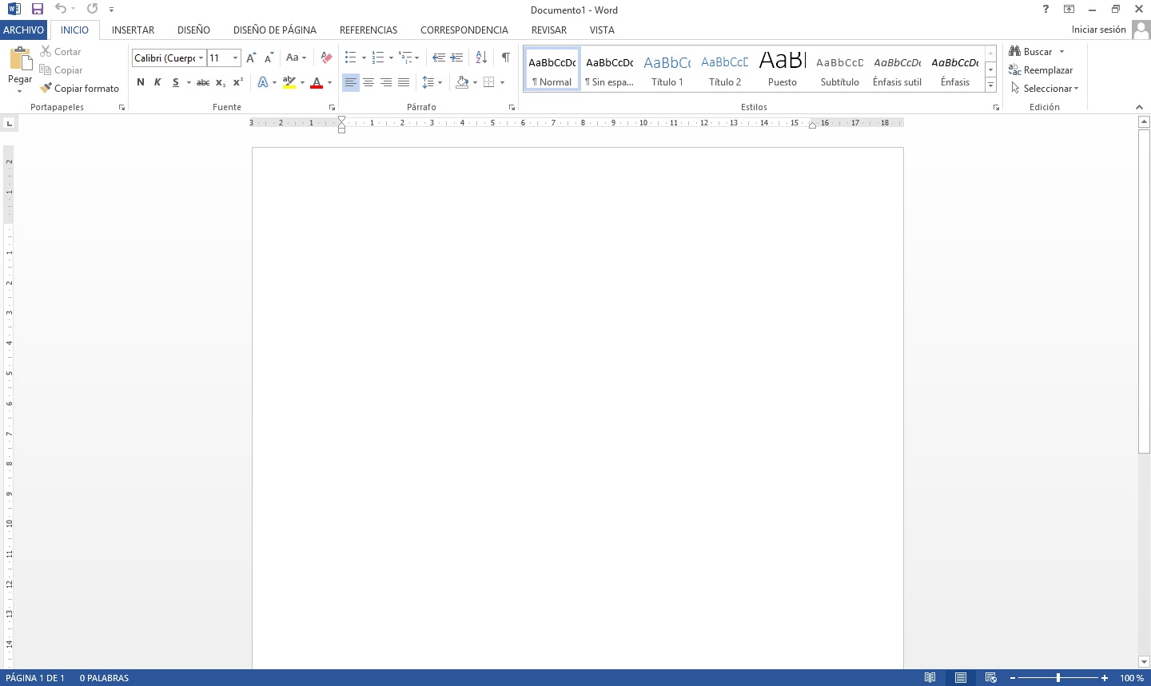The width and height of the screenshot is (1151, 686).
Task: Switch to Read Mode view in status bar
Action: click(x=930, y=678)
